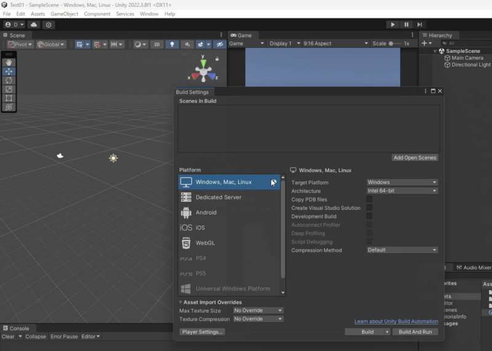This screenshot has height=351, width=492.
Task: Click the Add Open Scenes button
Action: point(415,158)
